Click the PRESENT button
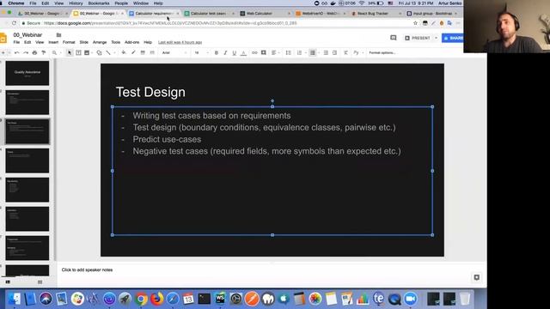 click(418, 38)
